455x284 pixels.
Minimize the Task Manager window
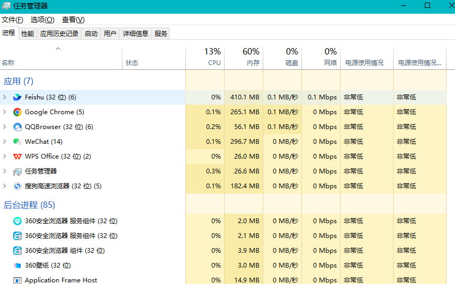(x=403, y=5)
